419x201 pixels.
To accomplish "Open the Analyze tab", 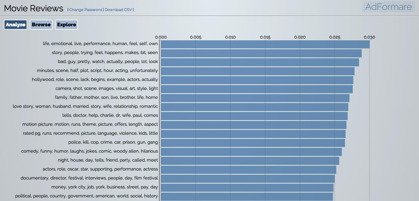I will click(16, 24).
